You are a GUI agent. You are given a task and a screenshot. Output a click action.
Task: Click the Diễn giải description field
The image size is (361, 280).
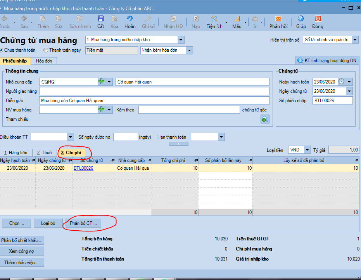154,100
